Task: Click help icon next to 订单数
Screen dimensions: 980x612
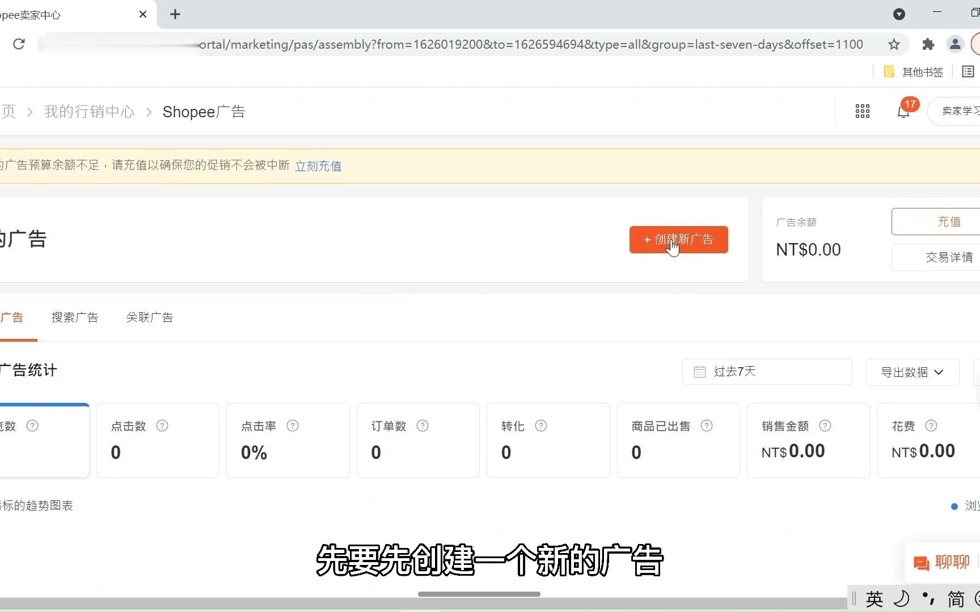Action: pos(423,426)
